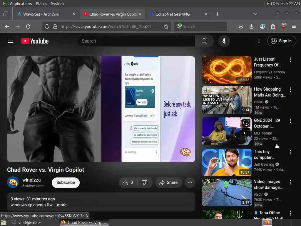Open the Firefox account icon

click(x=262, y=26)
